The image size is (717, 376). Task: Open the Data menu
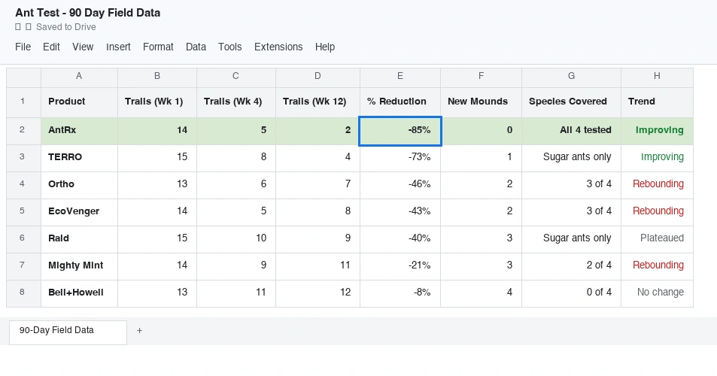click(x=196, y=47)
